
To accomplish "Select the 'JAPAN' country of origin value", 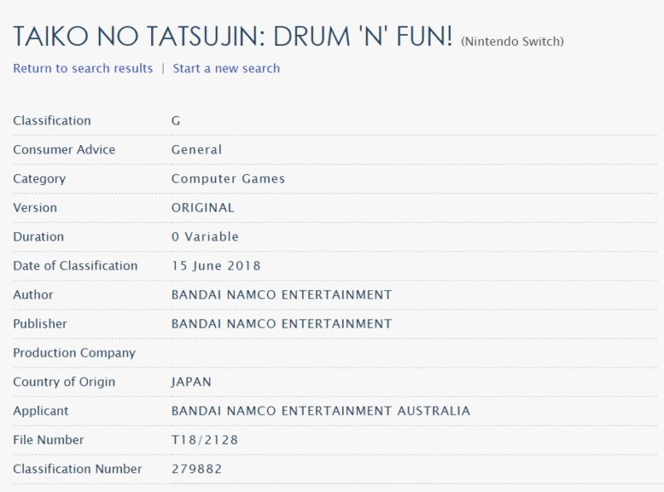I will pos(191,382).
